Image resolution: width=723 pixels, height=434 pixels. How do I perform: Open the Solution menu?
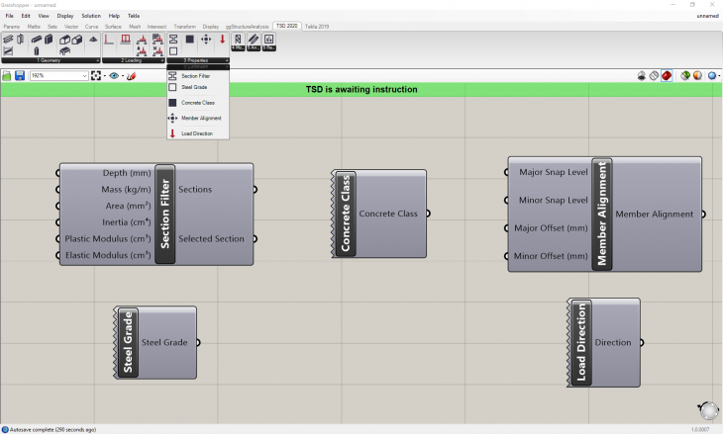91,16
